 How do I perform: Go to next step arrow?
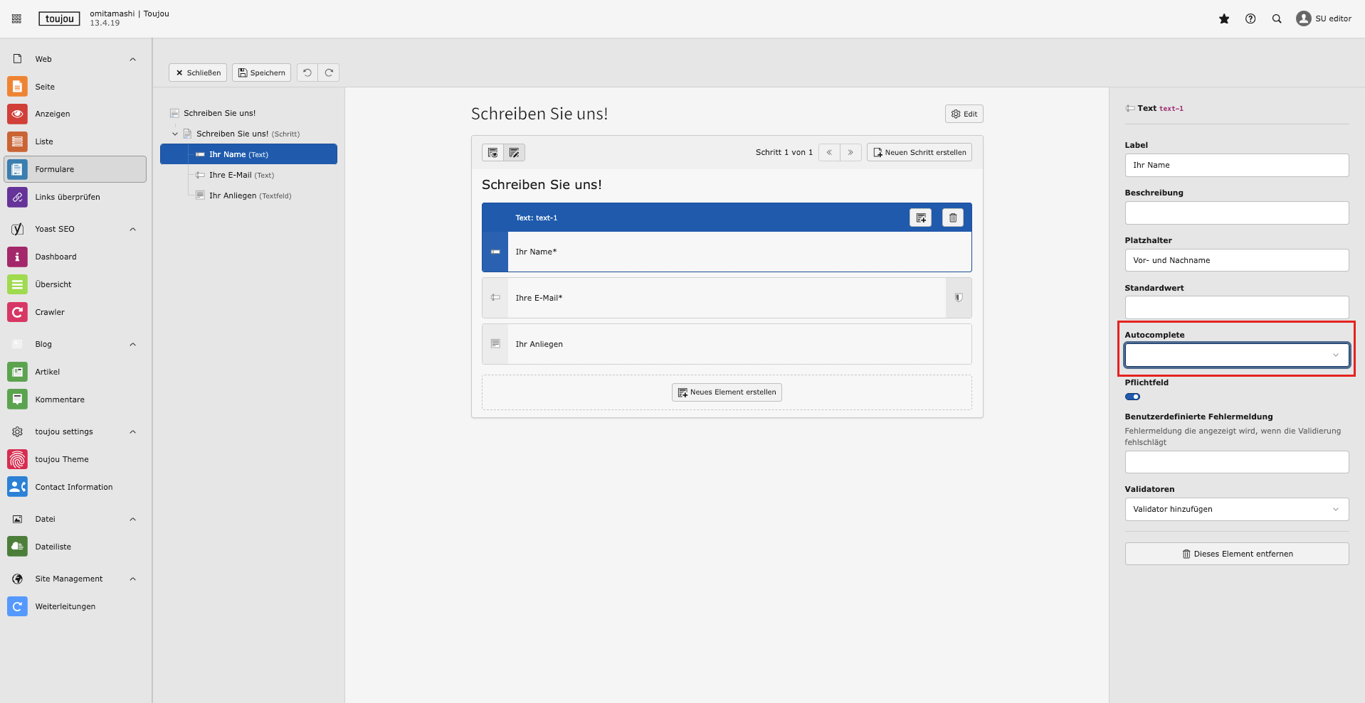850,153
